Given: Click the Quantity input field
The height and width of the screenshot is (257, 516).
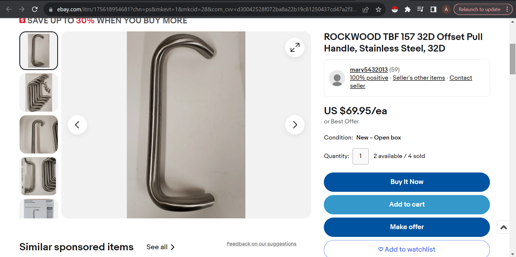Looking at the screenshot, I should tap(360, 156).
